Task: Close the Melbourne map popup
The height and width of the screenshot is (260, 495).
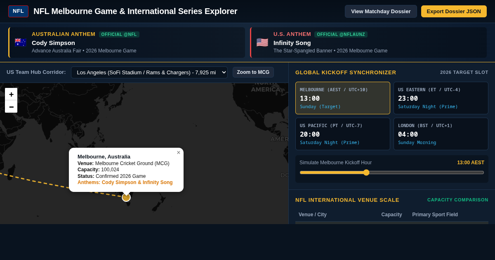Action: [179, 153]
